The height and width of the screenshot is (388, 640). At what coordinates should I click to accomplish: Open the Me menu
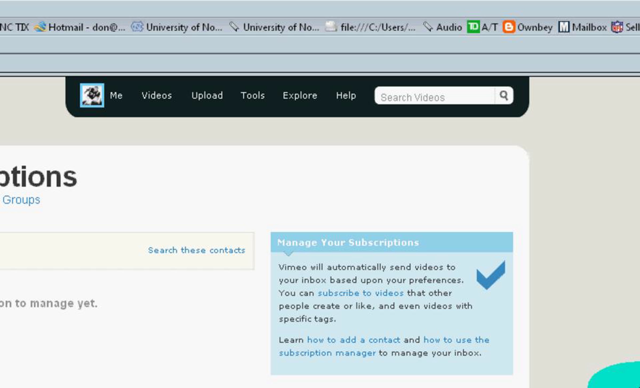116,95
